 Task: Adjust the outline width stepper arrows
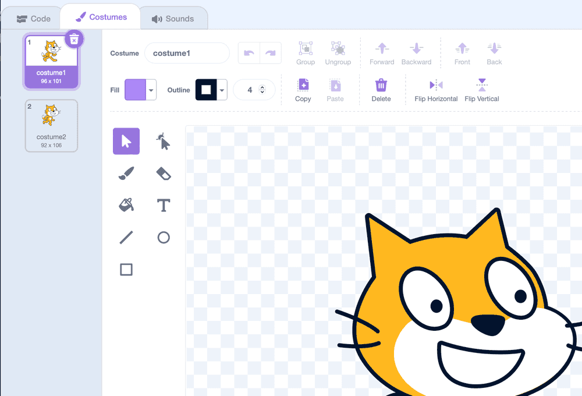click(262, 90)
